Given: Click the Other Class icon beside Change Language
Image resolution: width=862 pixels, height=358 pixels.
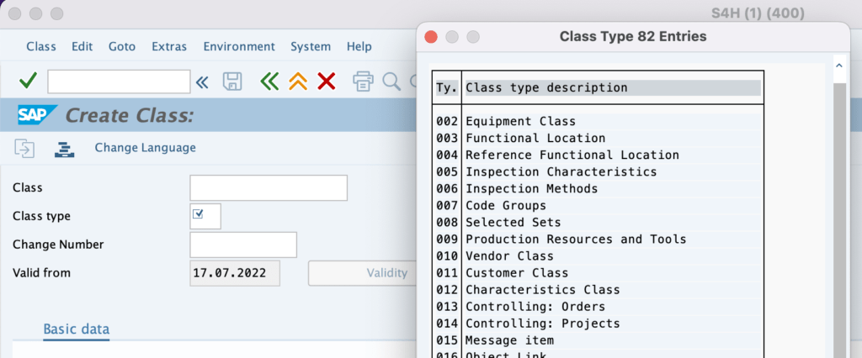Looking at the screenshot, I should (24, 149).
